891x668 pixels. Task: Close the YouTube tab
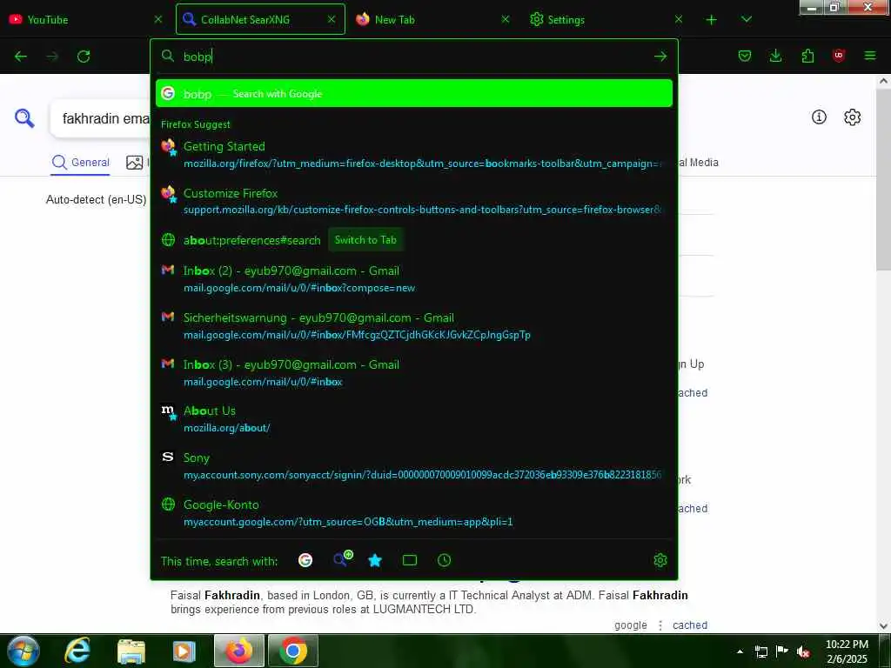[x=158, y=19]
